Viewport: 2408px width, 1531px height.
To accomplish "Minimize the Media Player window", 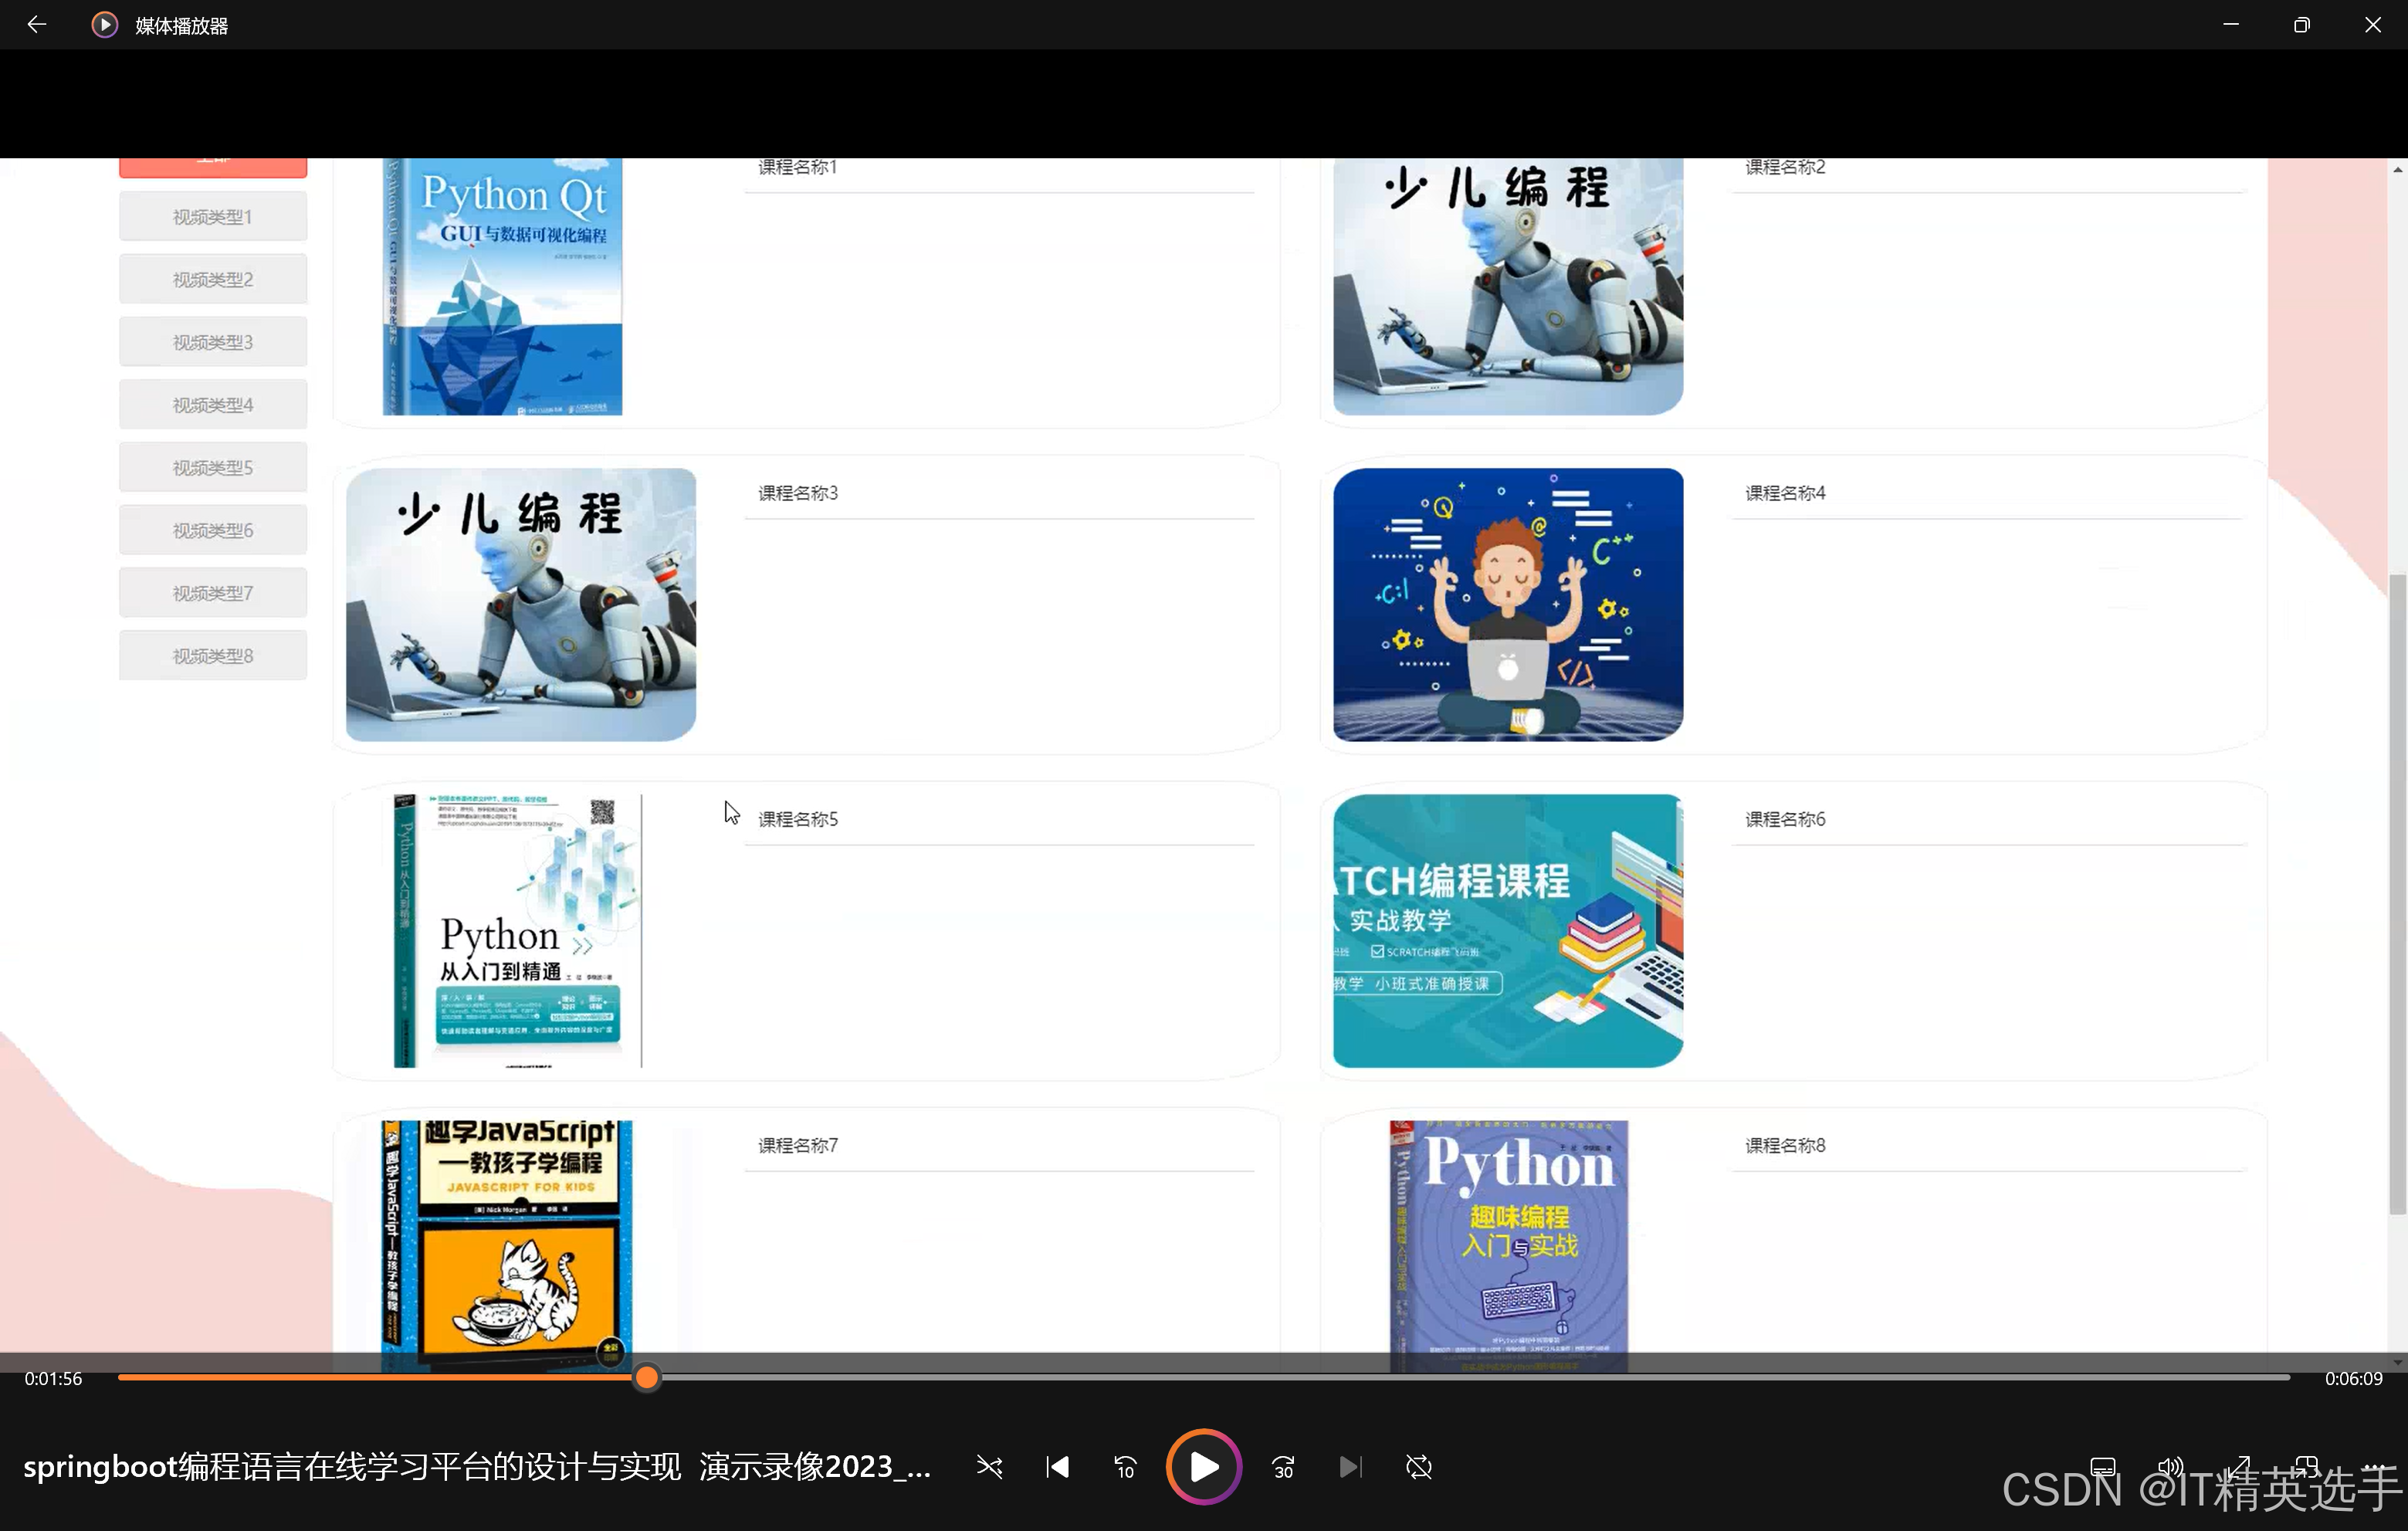I will point(2231,24).
